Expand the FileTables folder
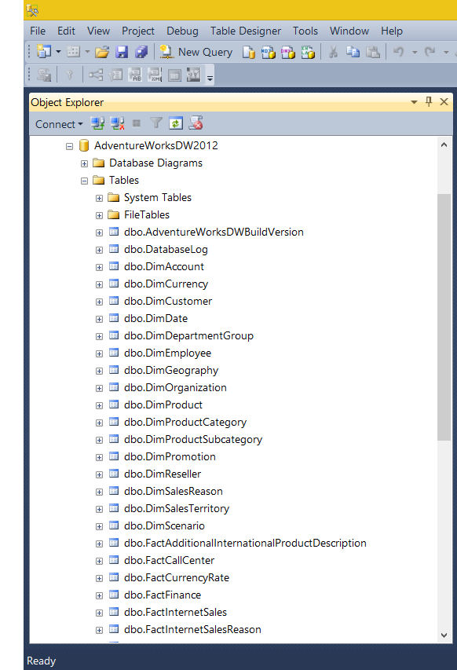Image resolution: width=457 pixels, height=670 pixels. pos(99,215)
